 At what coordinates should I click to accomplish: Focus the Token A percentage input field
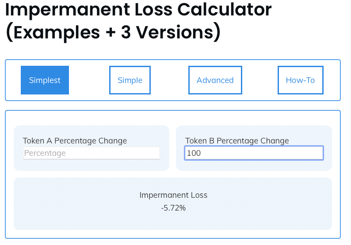(x=91, y=153)
